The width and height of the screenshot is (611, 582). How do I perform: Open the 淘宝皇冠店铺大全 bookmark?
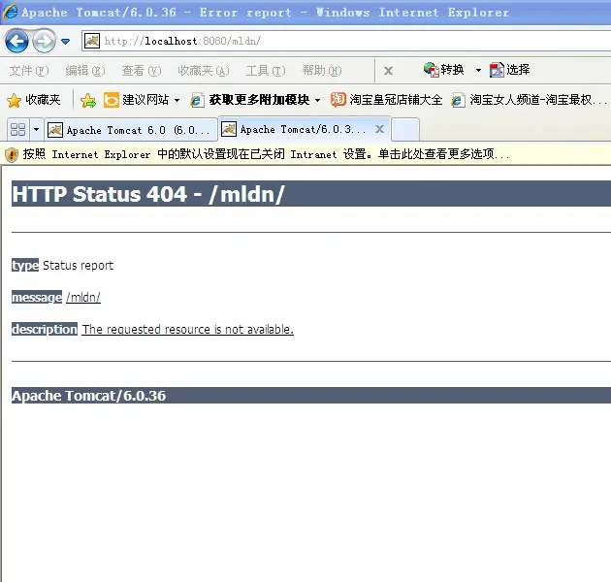[x=387, y=100]
